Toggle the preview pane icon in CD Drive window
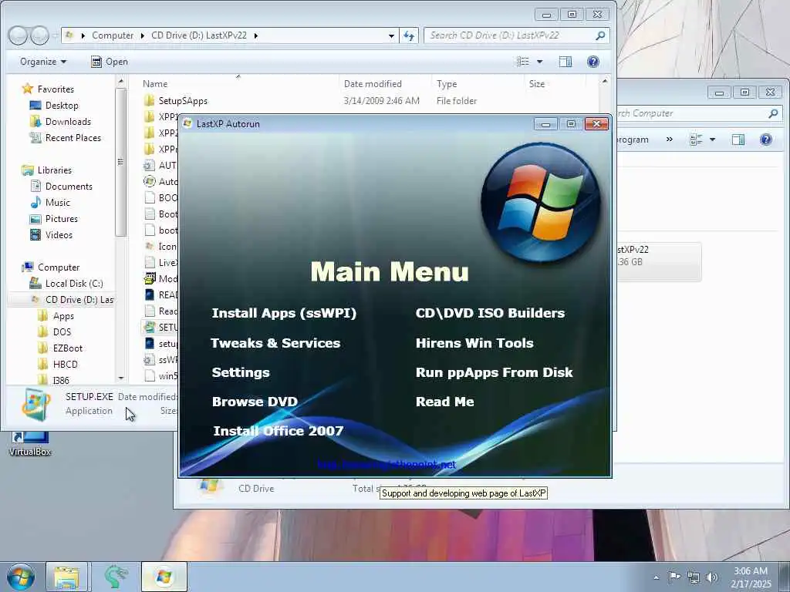790x592 pixels. 565,62
